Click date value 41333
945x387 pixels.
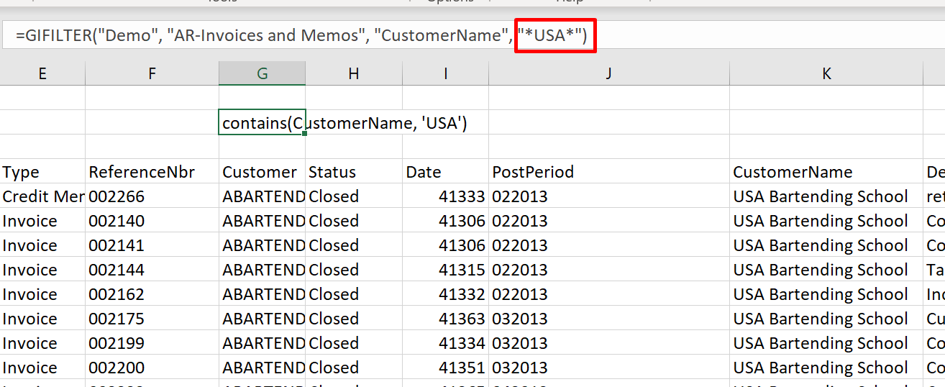pos(446,196)
